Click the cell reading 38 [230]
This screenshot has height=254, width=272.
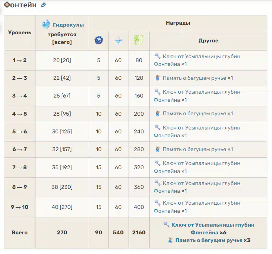point(62,187)
